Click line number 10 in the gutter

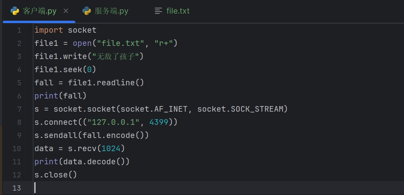tap(17, 148)
